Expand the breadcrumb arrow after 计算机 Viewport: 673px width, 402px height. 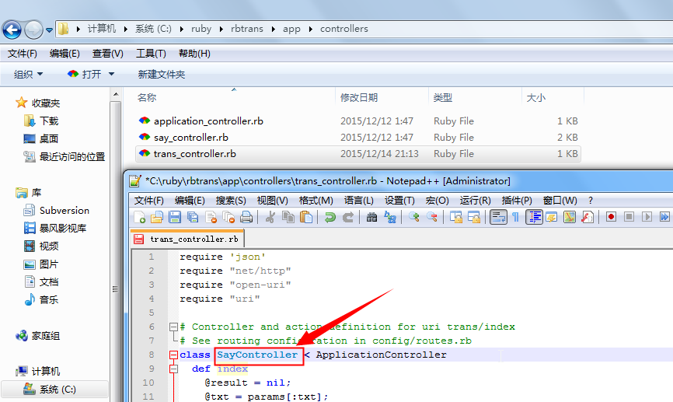click(x=126, y=30)
